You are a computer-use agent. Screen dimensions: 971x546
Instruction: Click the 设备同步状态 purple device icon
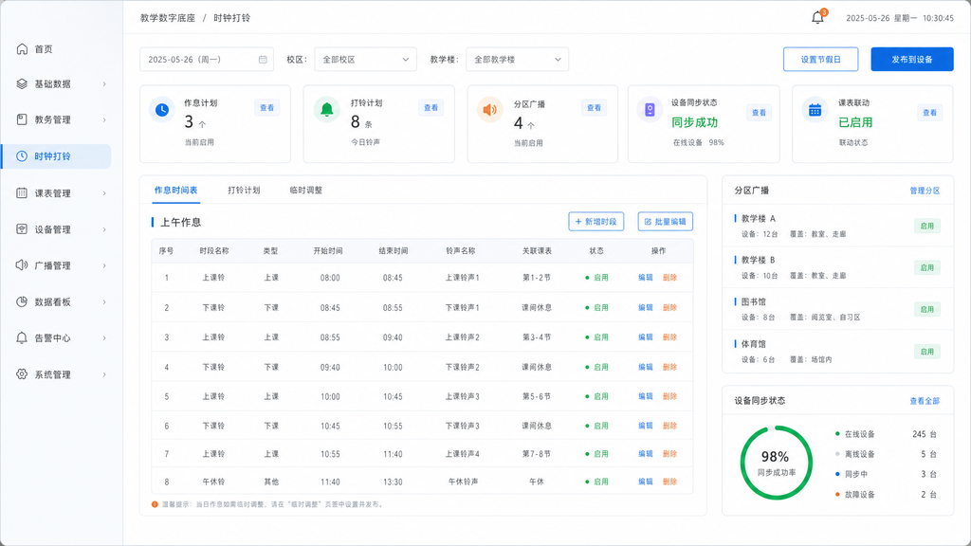tap(650, 110)
